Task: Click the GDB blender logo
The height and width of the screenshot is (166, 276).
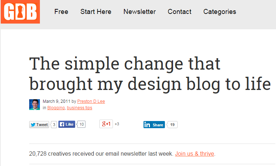Action: (x=20, y=12)
